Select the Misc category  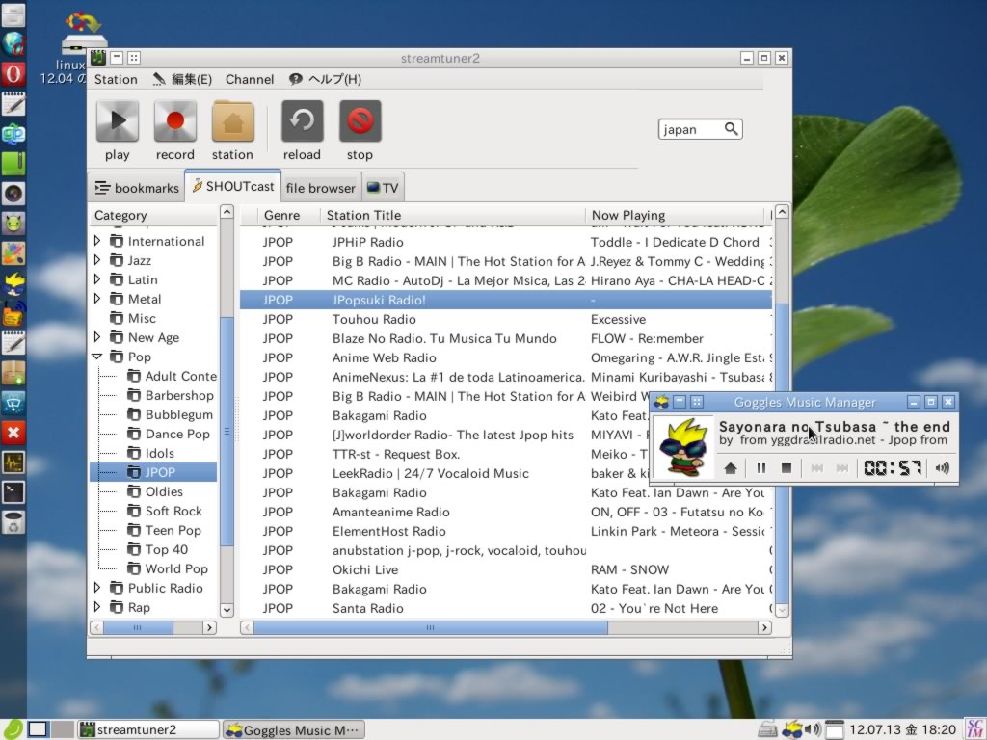tap(142, 318)
